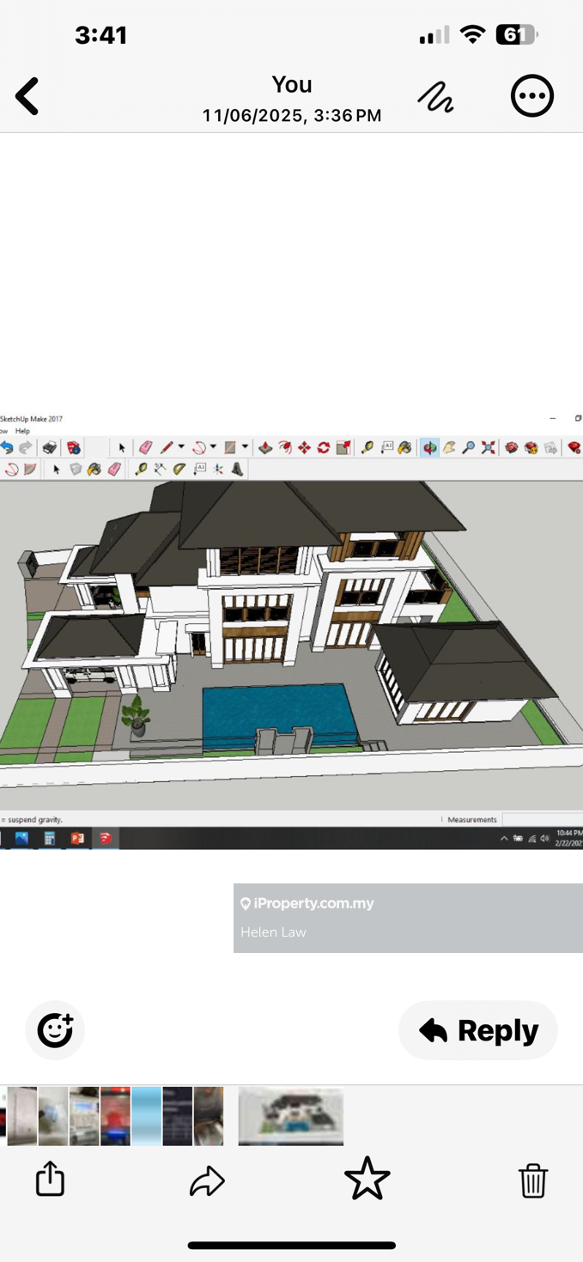Viewport: 583px width, 1262px height.
Task: Forward the image using the arrow icon
Action: pos(207,1180)
